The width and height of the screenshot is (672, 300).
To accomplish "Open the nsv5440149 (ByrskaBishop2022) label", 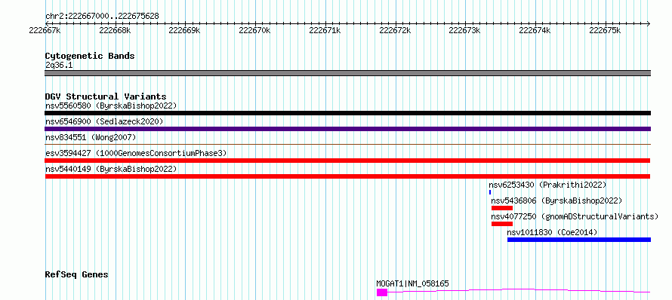I will (x=111, y=169).
